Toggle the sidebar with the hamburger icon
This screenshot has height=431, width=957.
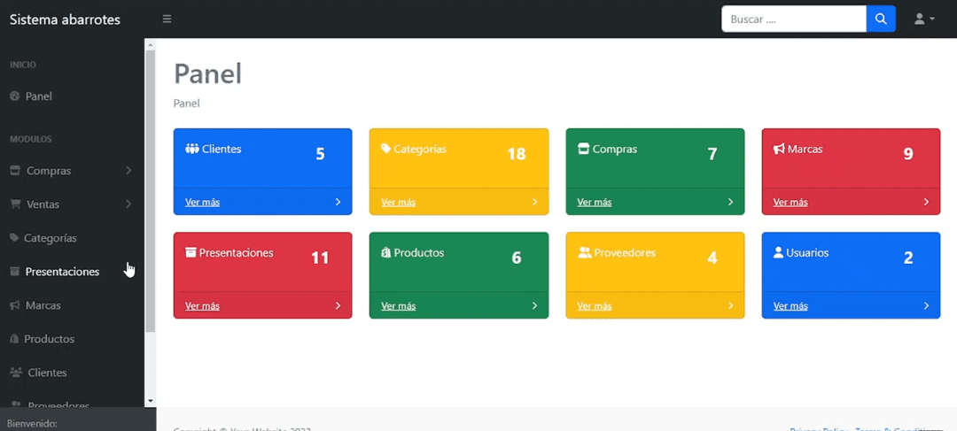(167, 19)
